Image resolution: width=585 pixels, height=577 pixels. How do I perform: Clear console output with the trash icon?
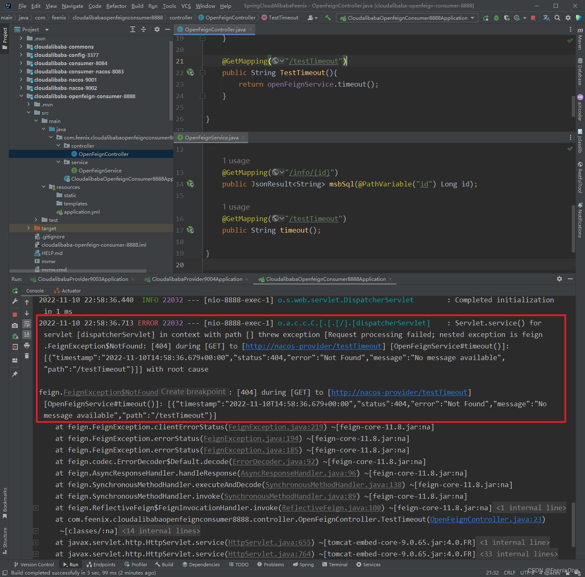point(27,356)
